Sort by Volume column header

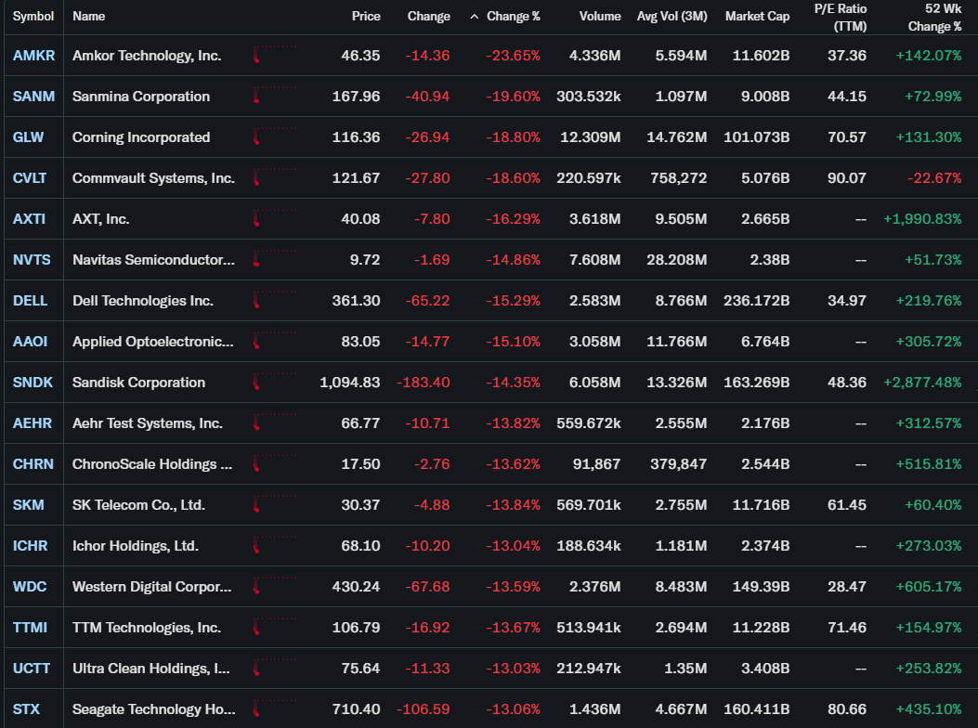point(599,16)
